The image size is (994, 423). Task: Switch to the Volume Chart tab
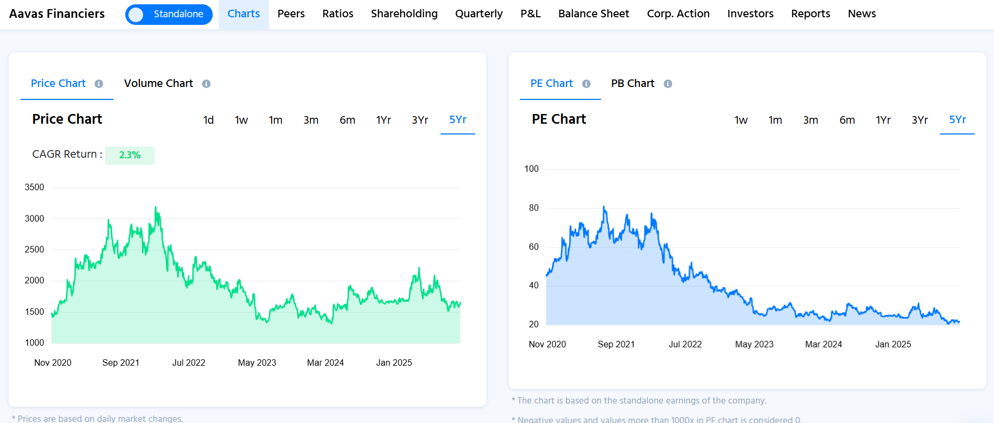[x=158, y=84]
